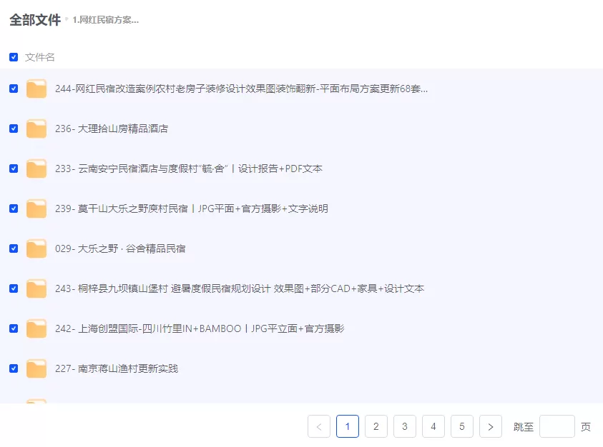Open folder icon for 227- 南京蒋山渔村
The width and height of the screenshot is (603, 447).
pyautogui.click(x=36, y=368)
